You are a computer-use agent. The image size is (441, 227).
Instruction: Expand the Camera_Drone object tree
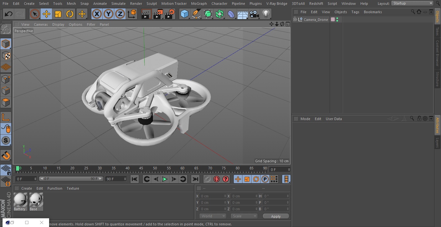point(295,20)
